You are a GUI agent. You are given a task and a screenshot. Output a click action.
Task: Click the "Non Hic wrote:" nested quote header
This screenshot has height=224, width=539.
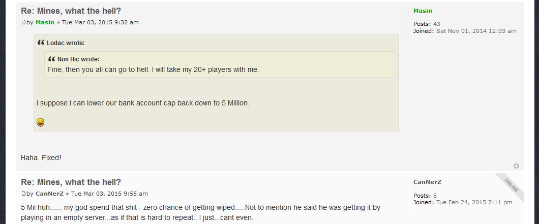[78, 59]
